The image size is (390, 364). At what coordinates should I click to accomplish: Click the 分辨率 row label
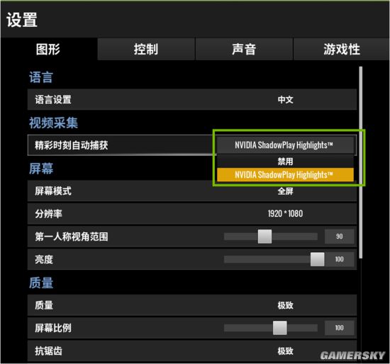pyautogui.click(x=48, y=214)
